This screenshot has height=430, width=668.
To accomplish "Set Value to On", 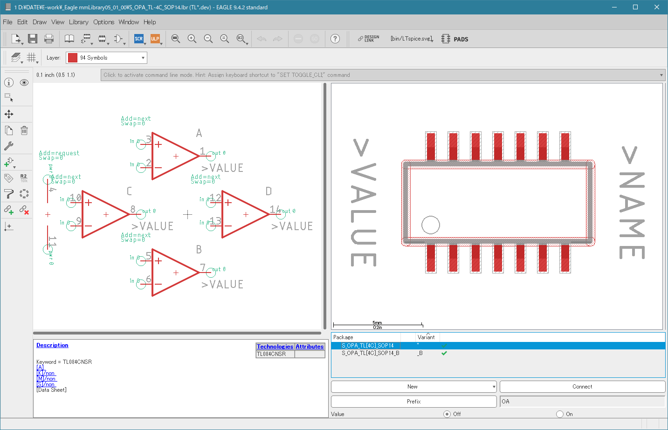I will [x=560, y=414].
